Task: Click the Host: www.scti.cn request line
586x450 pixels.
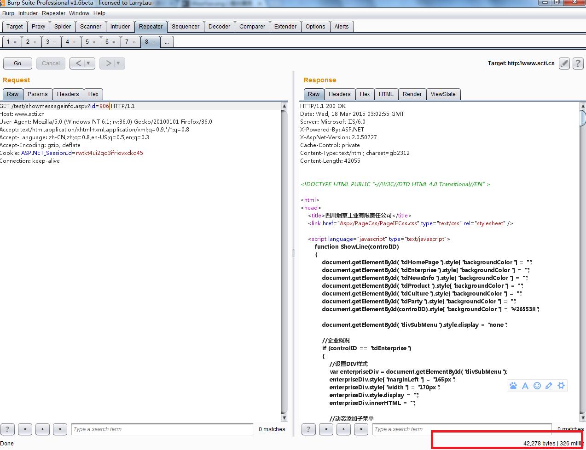Action: 22,114
